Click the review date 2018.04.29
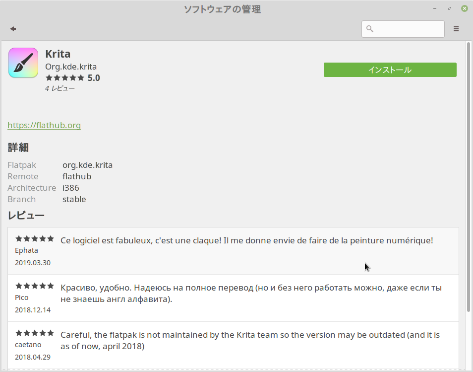The height and width of the screenshot is (372, 473). 33,357
